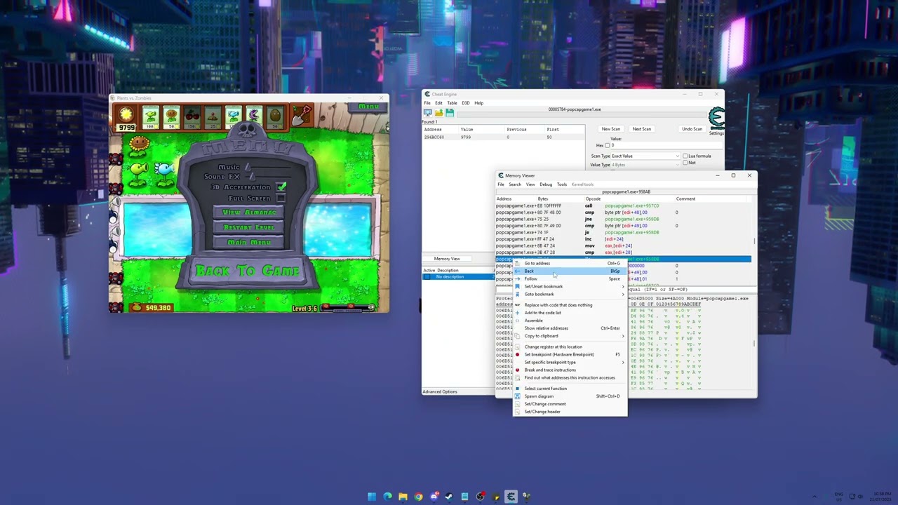Click the open folder toolbar icon
Viewport: 898px width, 505px height.
[438, 113]
